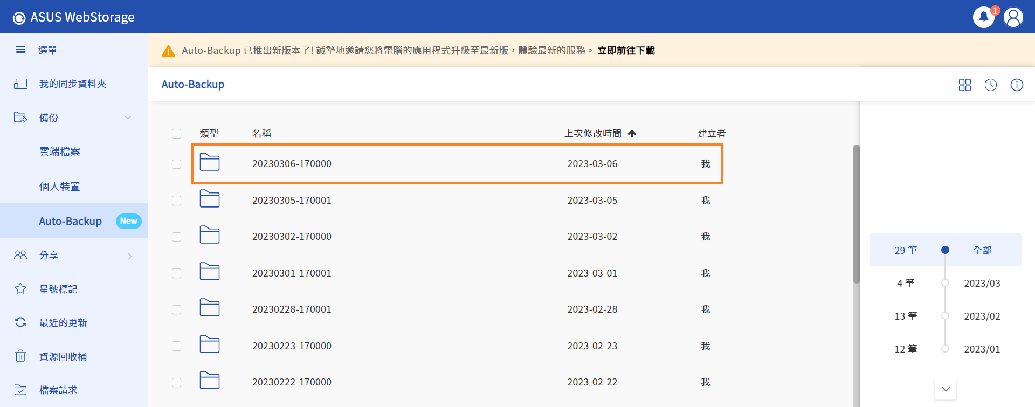Viewport: 1035px width, 407px height.
Task: Click folder icon for 20230223-170000
Action: 210,344
